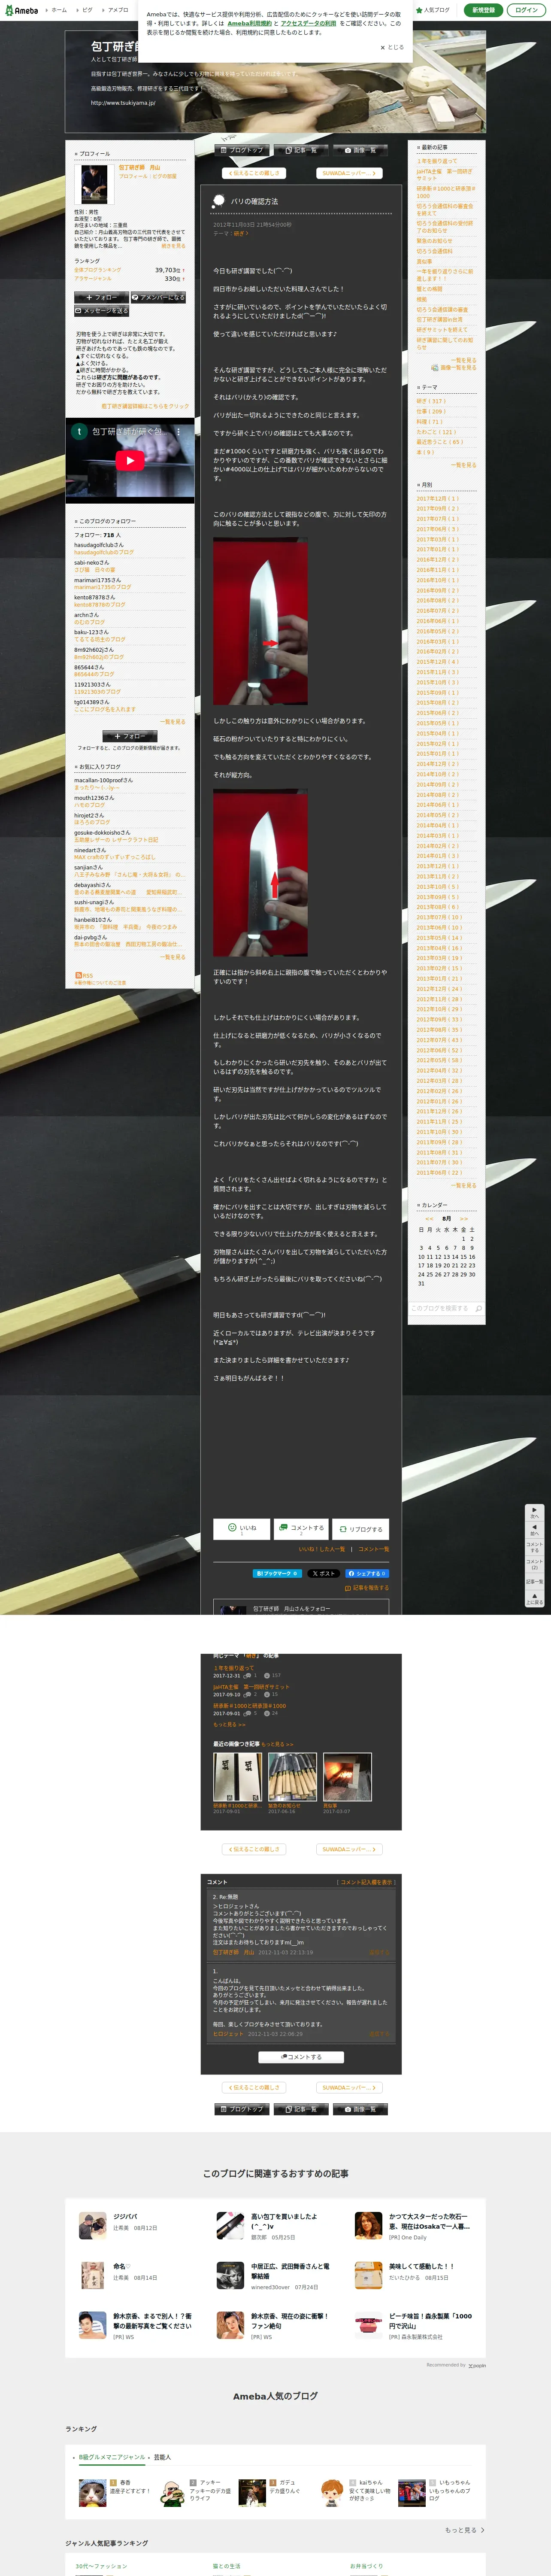Click the green 新規登録 button
The image size is (551, 2576).
(x=483, y=10)
